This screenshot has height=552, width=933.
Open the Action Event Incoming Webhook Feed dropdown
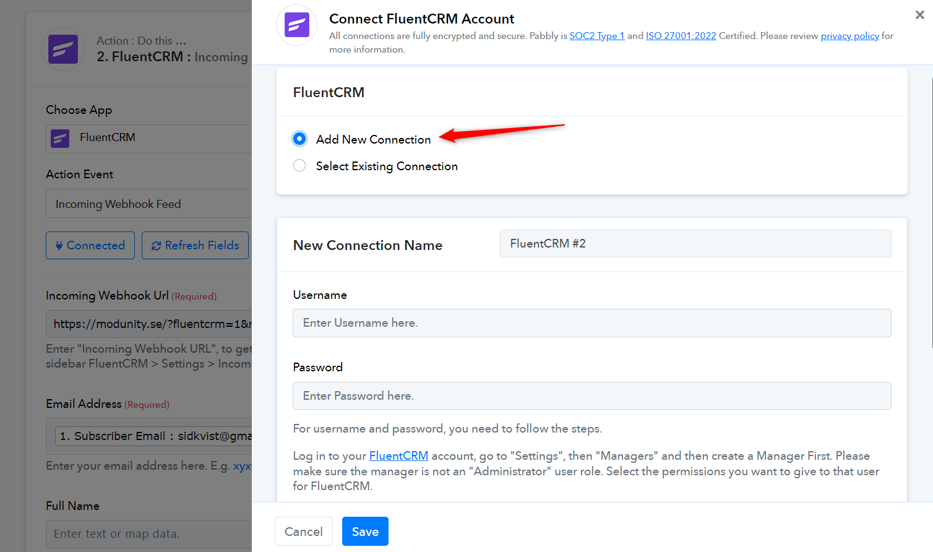click(148, 204)
